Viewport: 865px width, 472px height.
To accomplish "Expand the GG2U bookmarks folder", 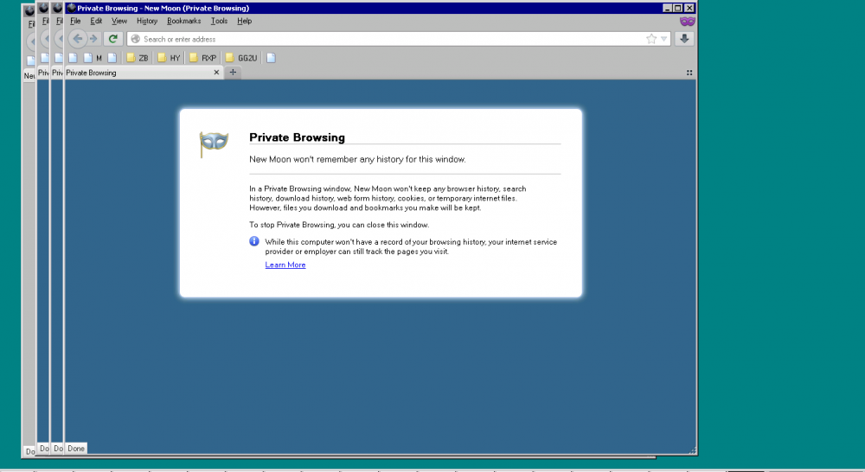I will point(244,58).
